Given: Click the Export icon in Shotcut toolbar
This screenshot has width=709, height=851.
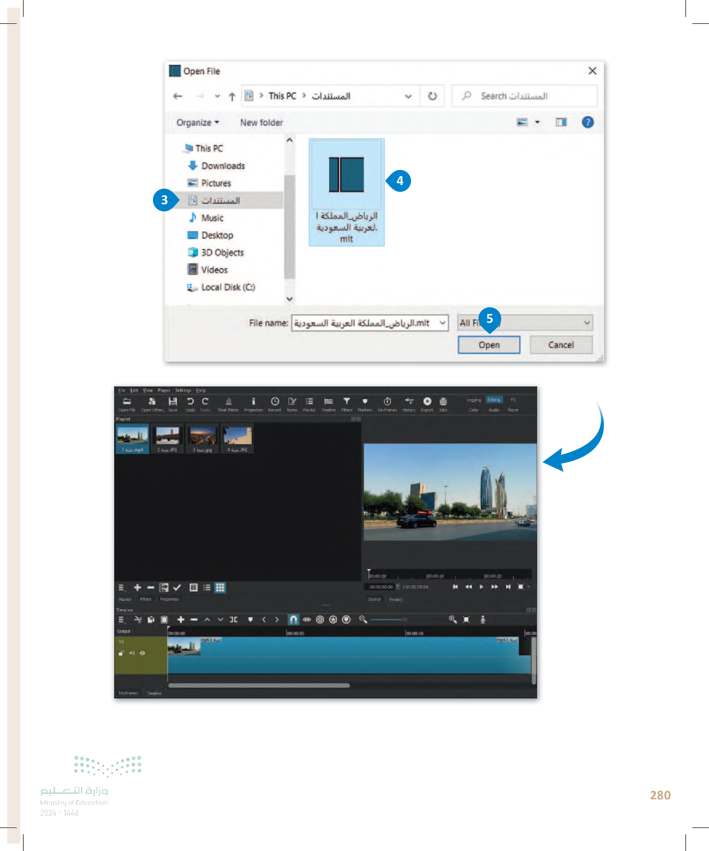Looking at the screenshot, I should click(x=427, y=402).
